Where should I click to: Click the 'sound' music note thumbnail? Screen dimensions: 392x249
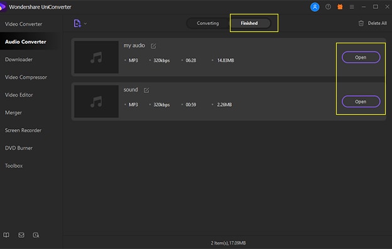pyautogui.click(x=96, y=102)
